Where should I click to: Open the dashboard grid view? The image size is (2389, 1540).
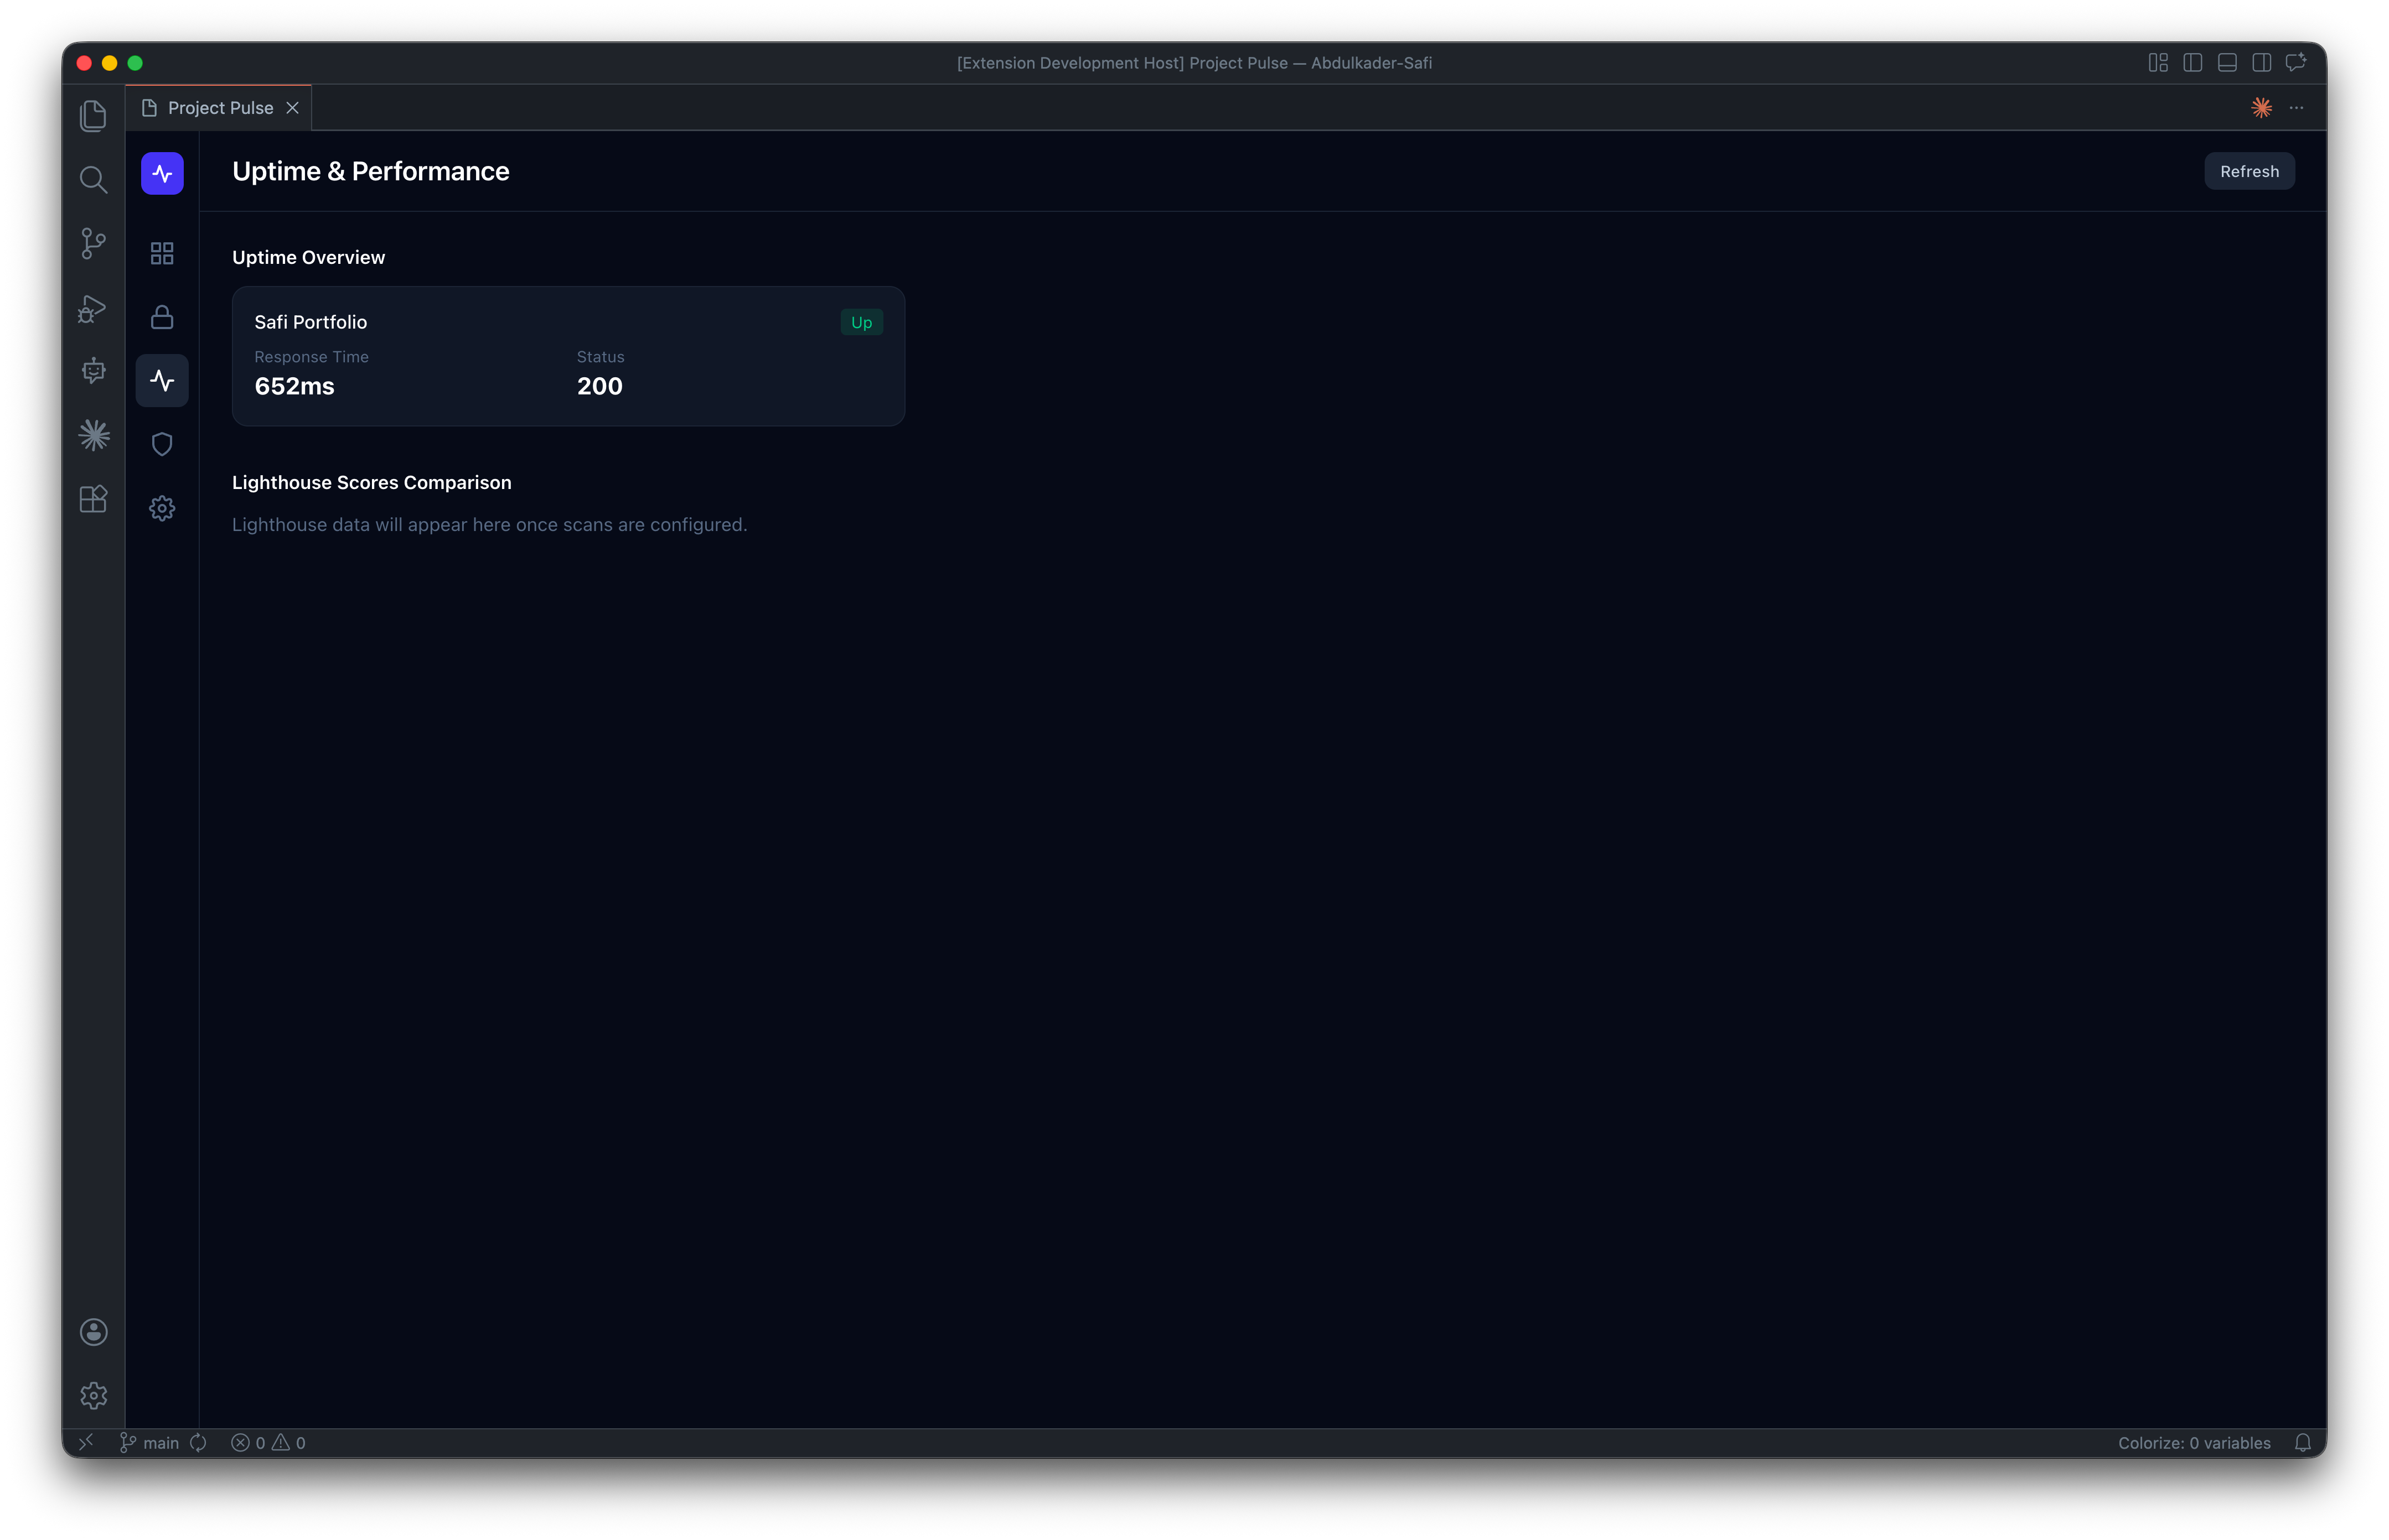pyautogui.click(x=162, y=253)
